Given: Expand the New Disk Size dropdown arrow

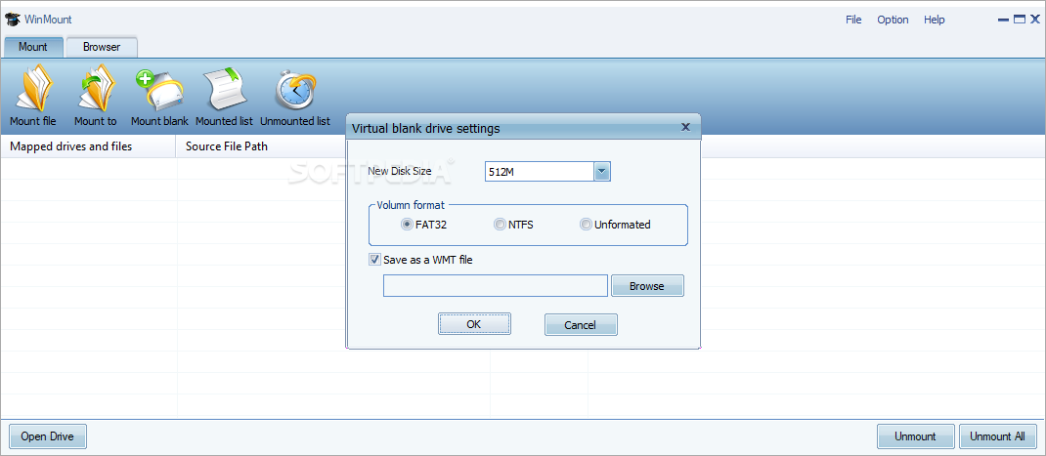Looking at the screenshot, I should [x=602, y=172].
